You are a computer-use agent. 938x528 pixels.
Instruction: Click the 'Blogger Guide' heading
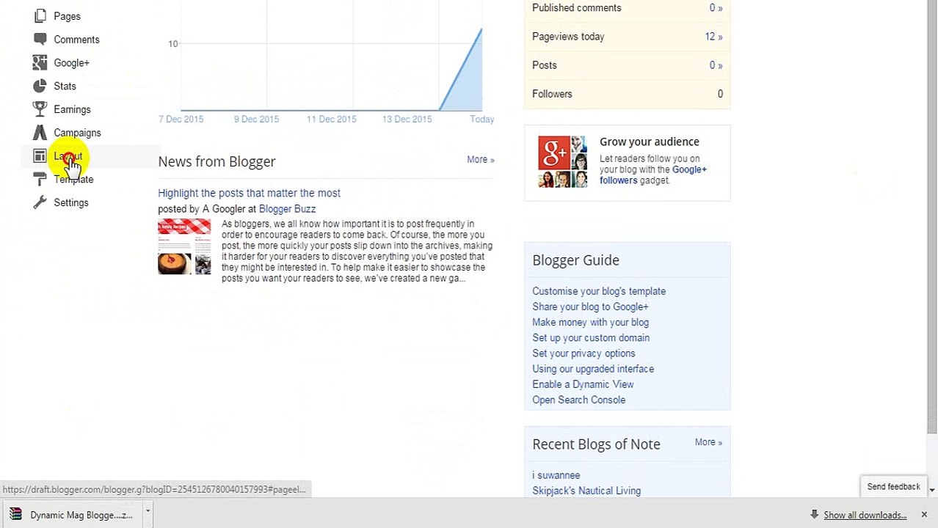(575, 260)
